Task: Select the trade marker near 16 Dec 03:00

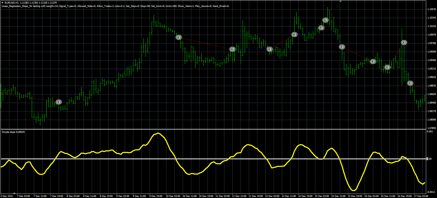Action: pos(373,61)
